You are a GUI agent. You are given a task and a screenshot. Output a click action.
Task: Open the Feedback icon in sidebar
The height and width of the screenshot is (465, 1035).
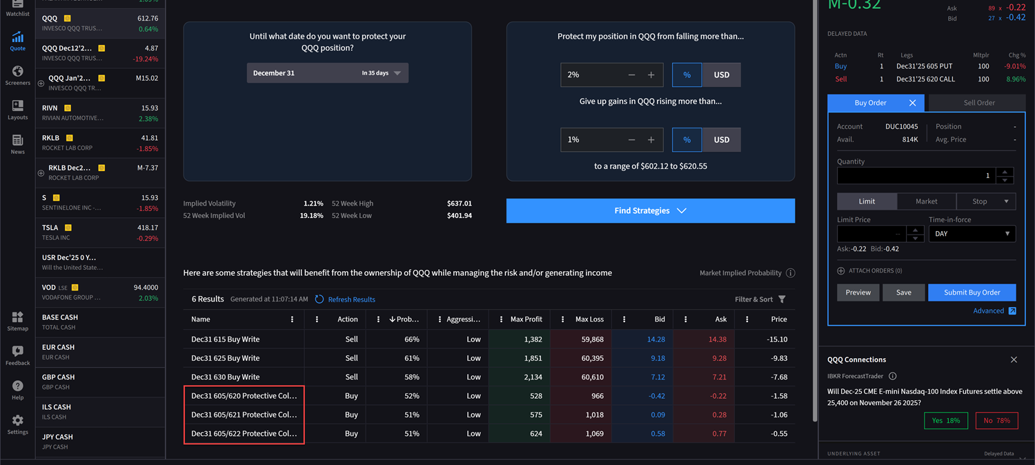(x=17, y=355)
